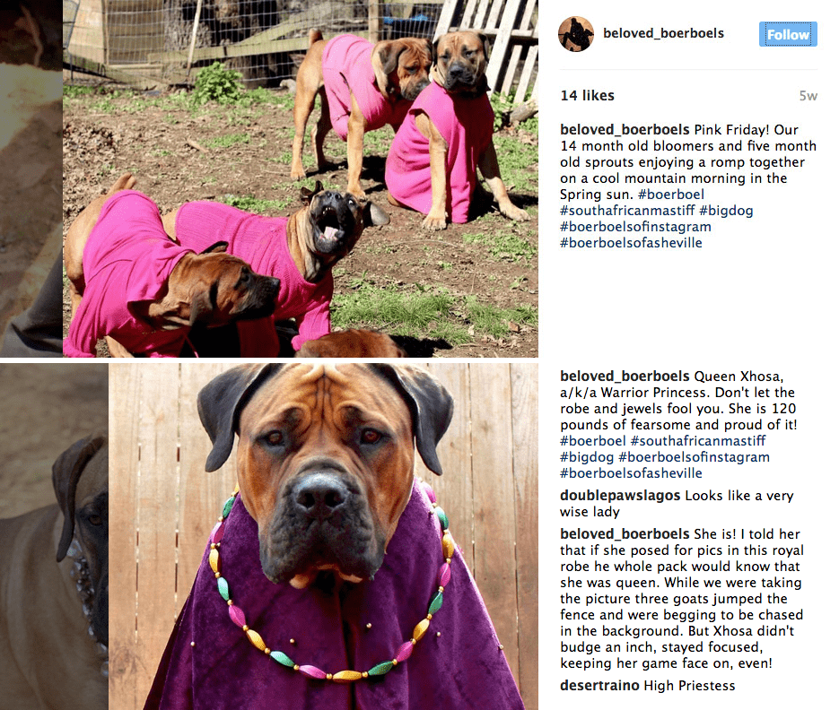View the 14 likes list
This screenshot has width=839, height=710.
click(x=587, y=96)
